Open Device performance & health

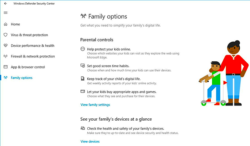click(33, 46)
